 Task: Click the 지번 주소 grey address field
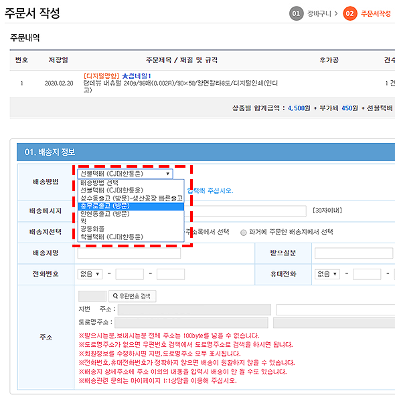(194, 309)
